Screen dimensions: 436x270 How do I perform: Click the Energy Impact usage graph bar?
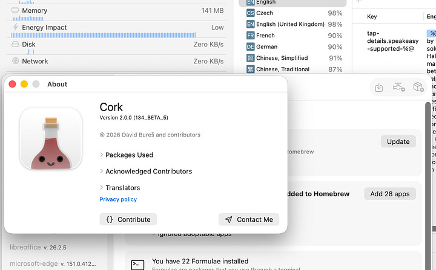tap(104, 35)
